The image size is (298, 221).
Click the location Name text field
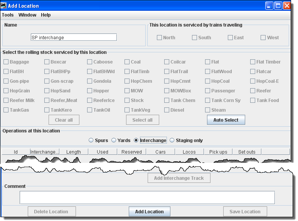(74, 37)
